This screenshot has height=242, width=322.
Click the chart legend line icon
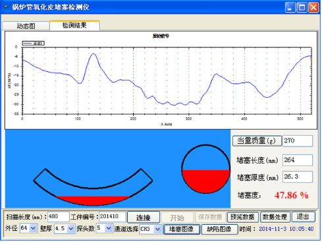(28, 44)
